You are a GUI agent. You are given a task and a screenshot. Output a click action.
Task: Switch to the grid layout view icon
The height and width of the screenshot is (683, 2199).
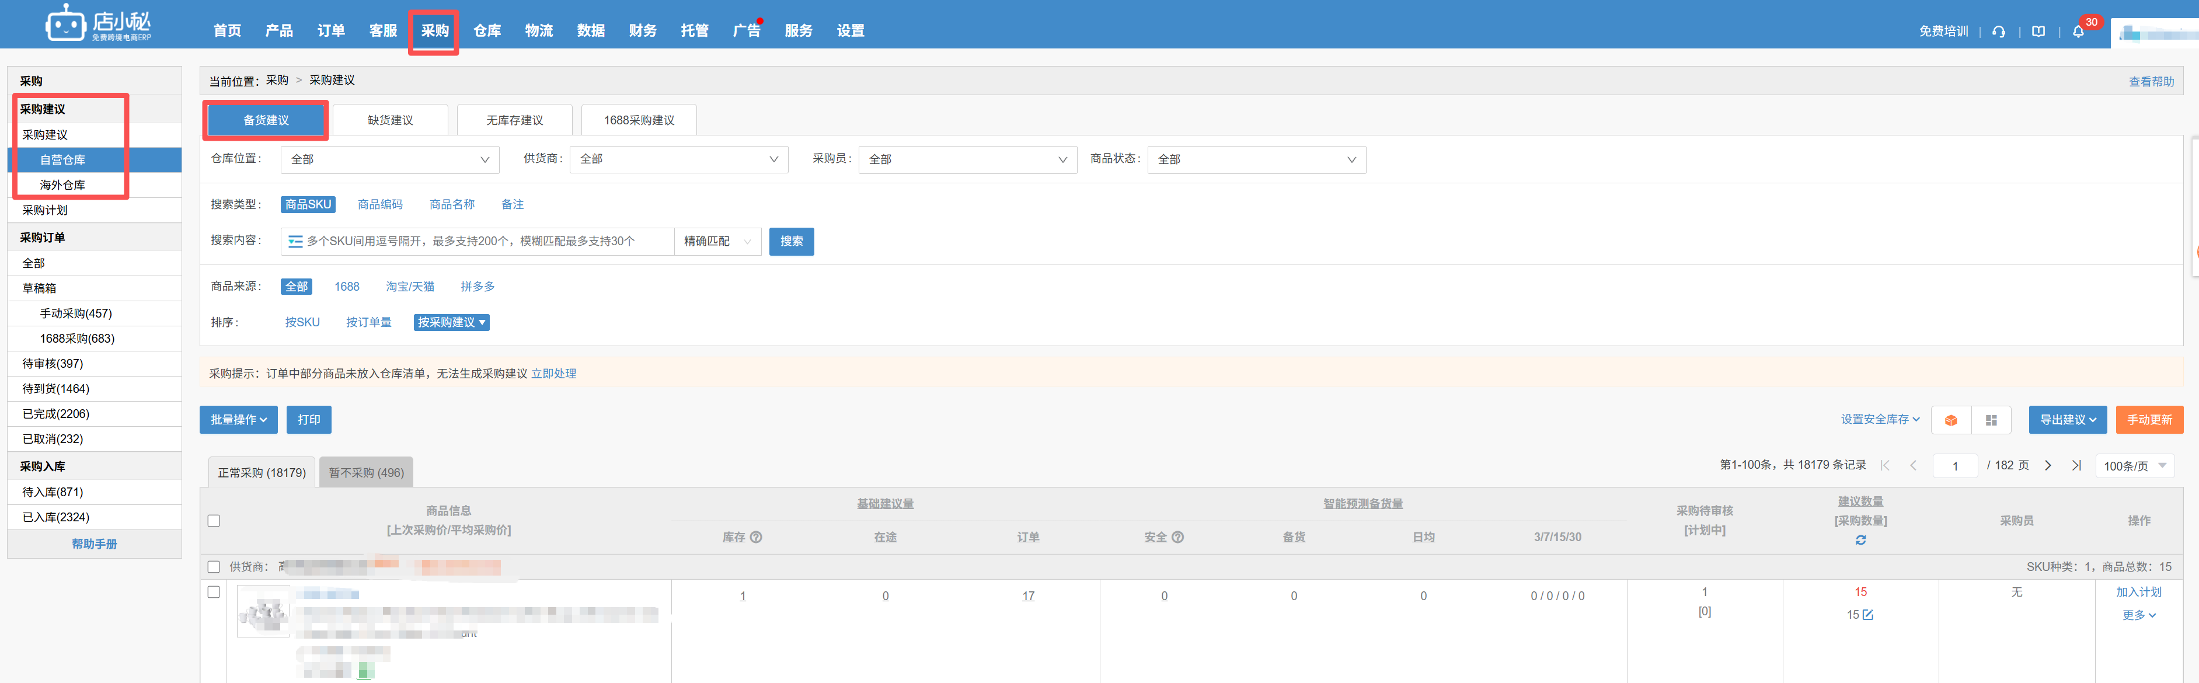(1992, 420)
